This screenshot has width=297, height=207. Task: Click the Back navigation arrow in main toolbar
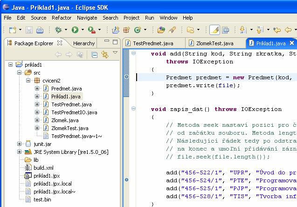point(288,30)
